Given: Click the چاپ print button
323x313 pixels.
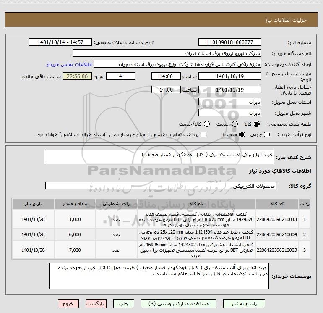Looking at the screenshot, I should (124, 304).
